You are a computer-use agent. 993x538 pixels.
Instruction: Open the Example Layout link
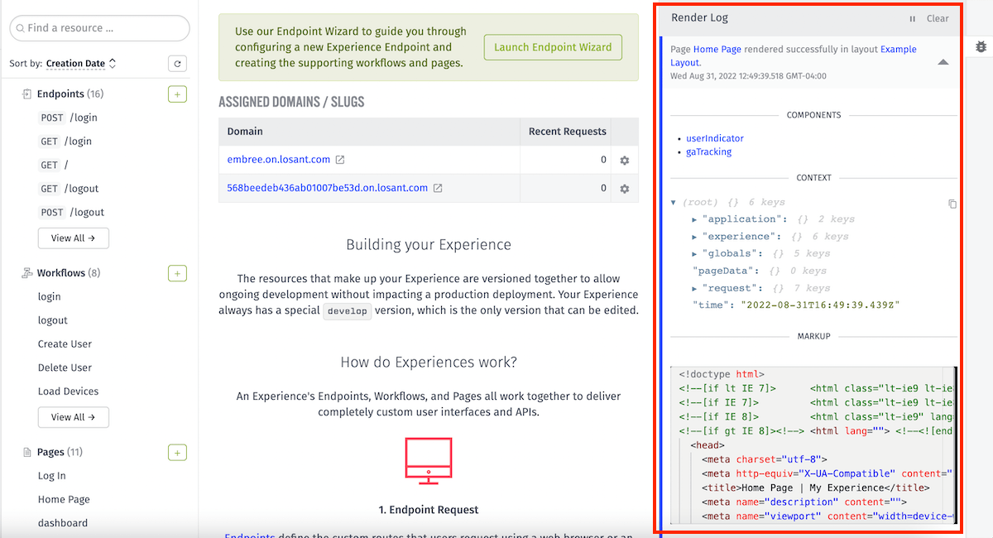click(794, 55)
